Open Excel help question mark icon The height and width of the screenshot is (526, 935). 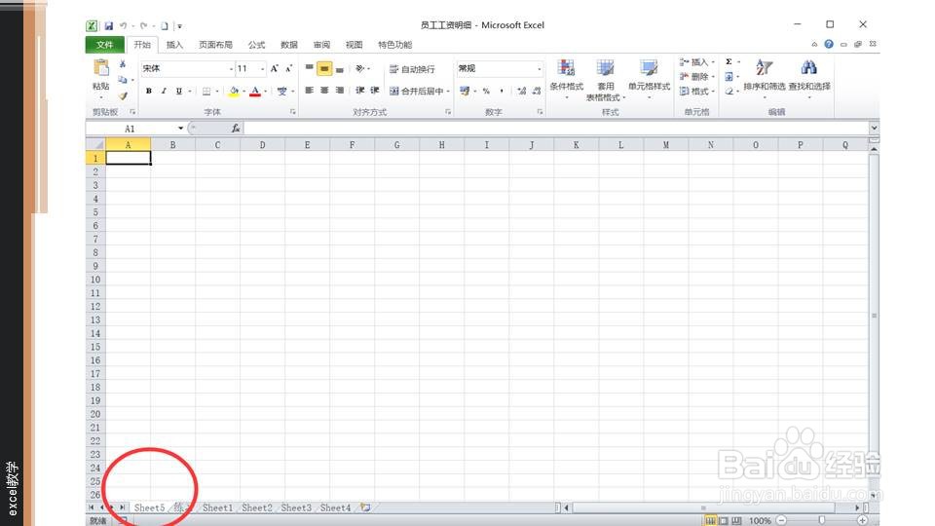[829, 44]
